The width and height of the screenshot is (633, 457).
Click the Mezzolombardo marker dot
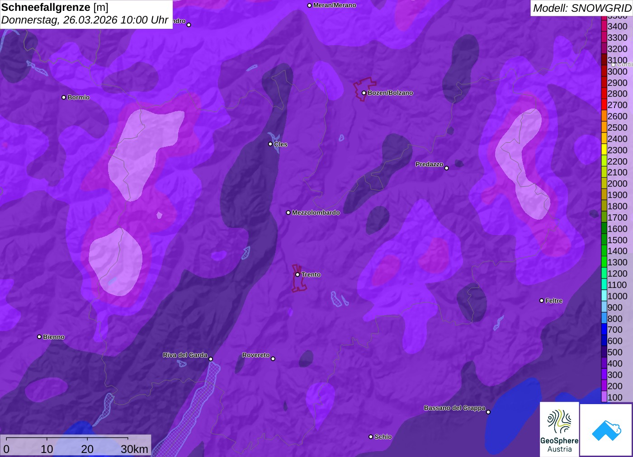click(288, 212)
